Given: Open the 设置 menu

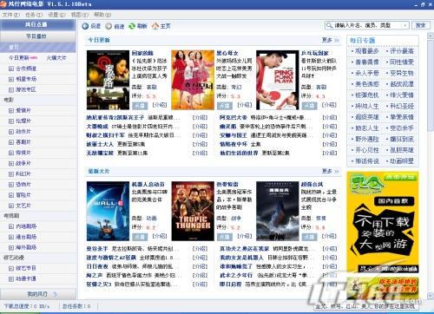Looking at the screenshot, I should click(56, 15).
